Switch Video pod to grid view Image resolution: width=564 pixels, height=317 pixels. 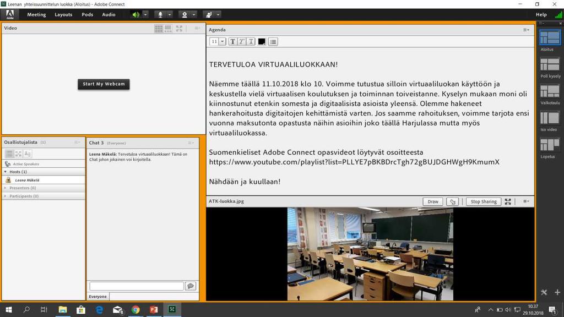(x=158, y=29)
